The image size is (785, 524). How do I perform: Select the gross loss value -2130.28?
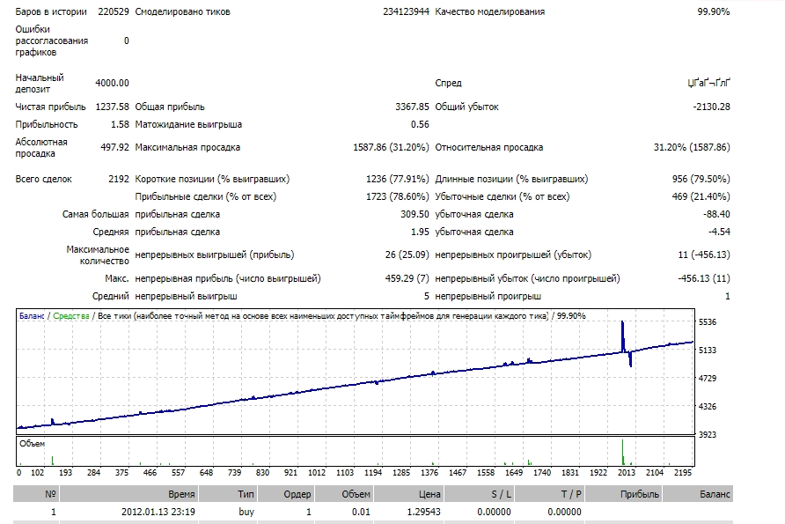coord(711,107)
